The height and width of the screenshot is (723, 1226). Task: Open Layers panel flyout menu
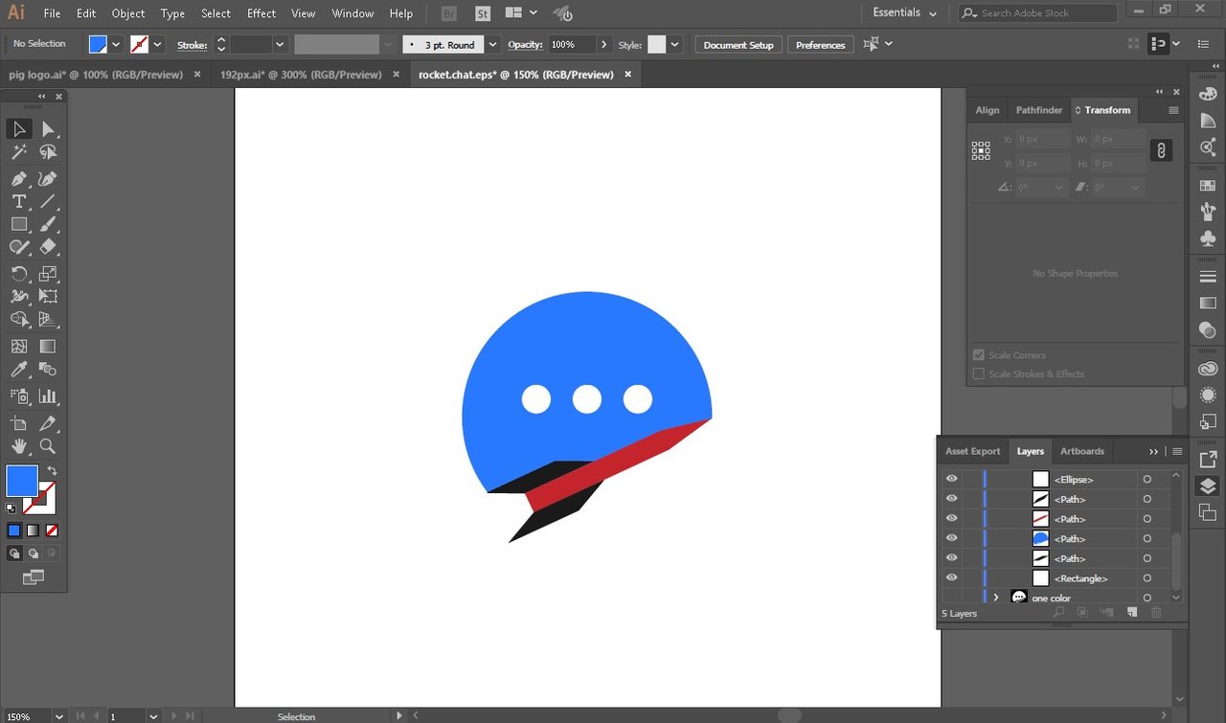coord(1177,451)
